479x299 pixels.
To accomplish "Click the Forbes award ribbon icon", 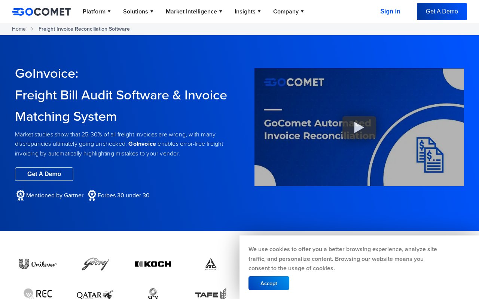I will point(92,195).
